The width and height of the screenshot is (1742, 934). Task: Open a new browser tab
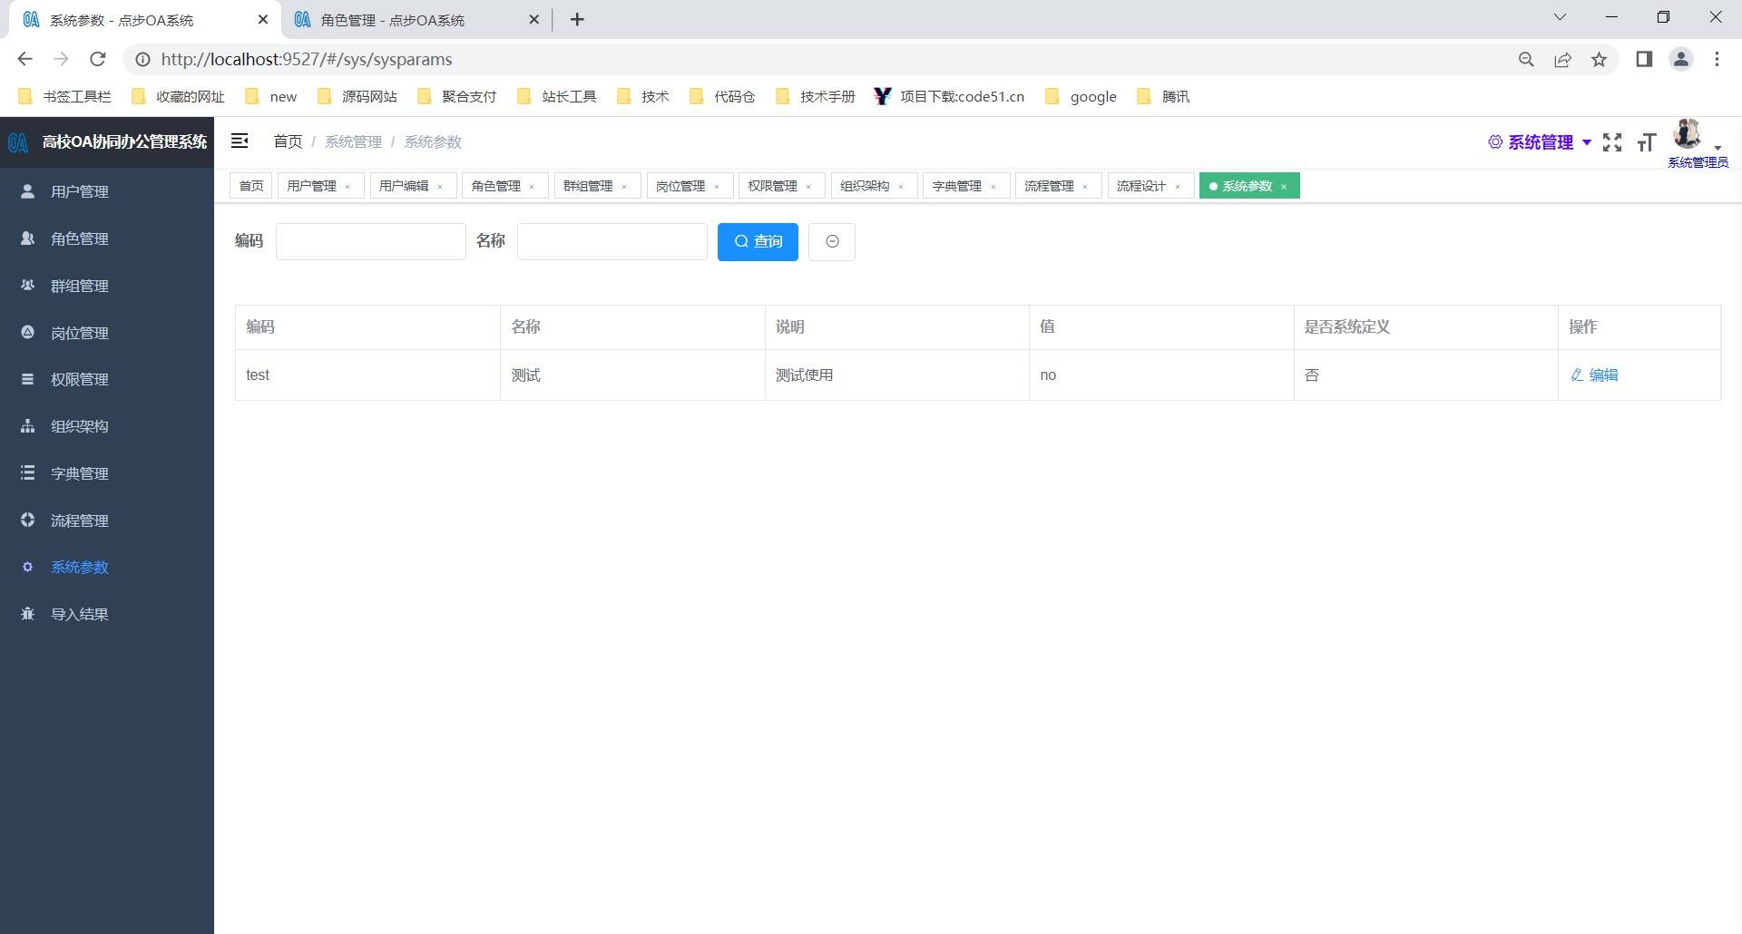577,19
